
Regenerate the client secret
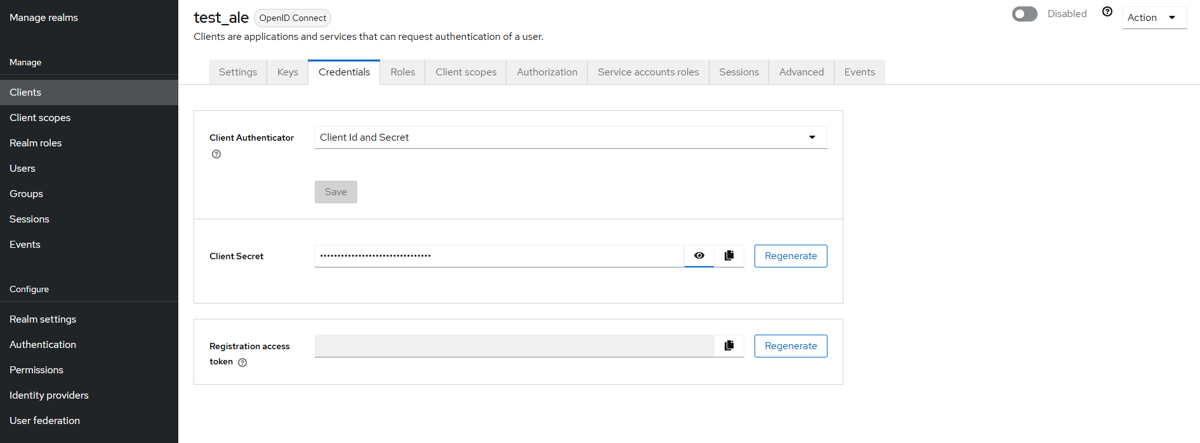(x=790, y=256)
